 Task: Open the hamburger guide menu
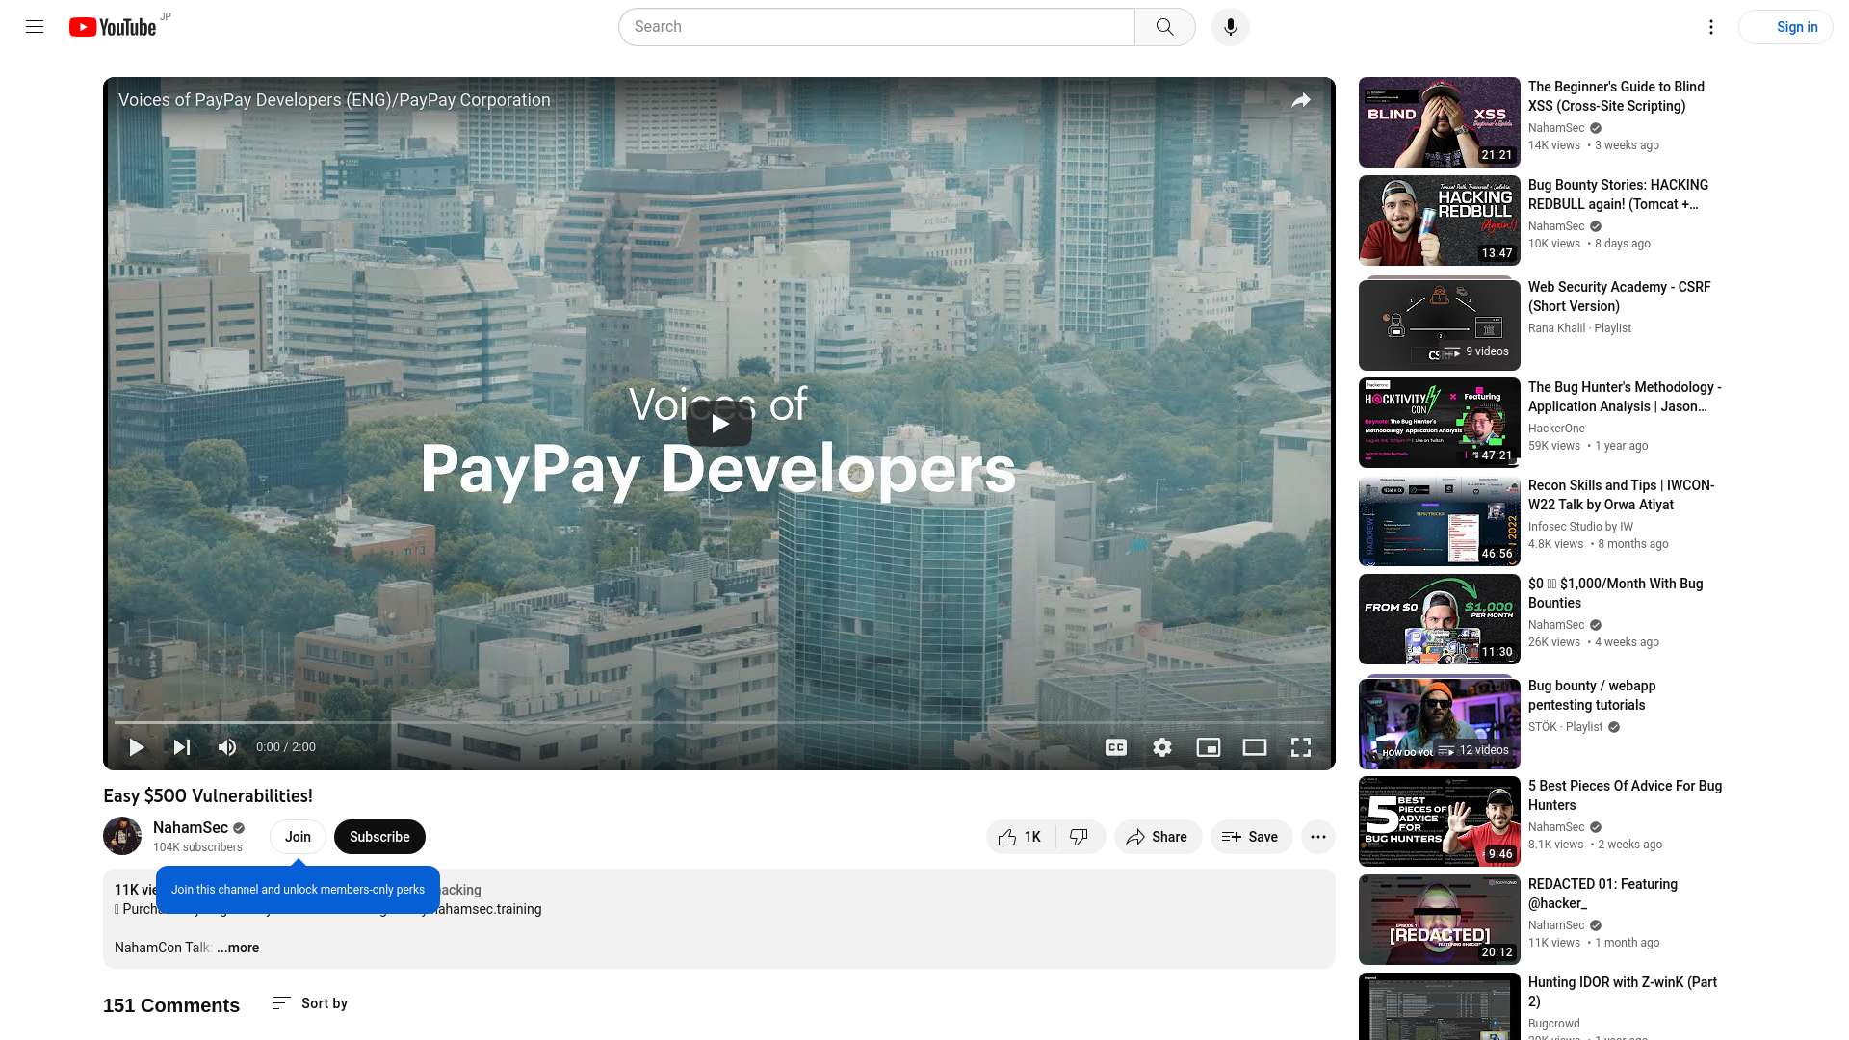click(35, 27)
